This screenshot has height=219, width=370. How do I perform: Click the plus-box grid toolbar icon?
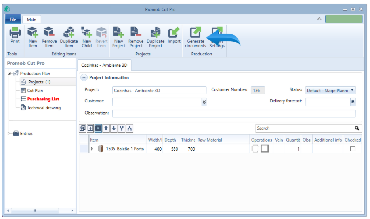coord(90,128)
